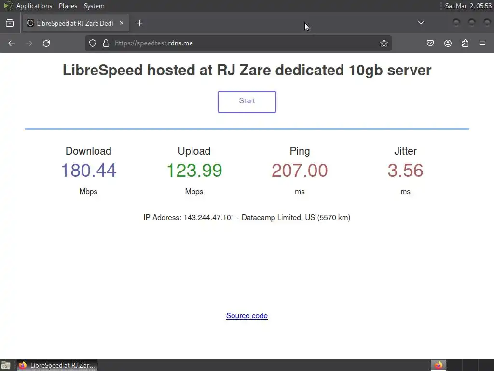
Task: Click the 180.44 download value
Action: (x=88, y=171)
